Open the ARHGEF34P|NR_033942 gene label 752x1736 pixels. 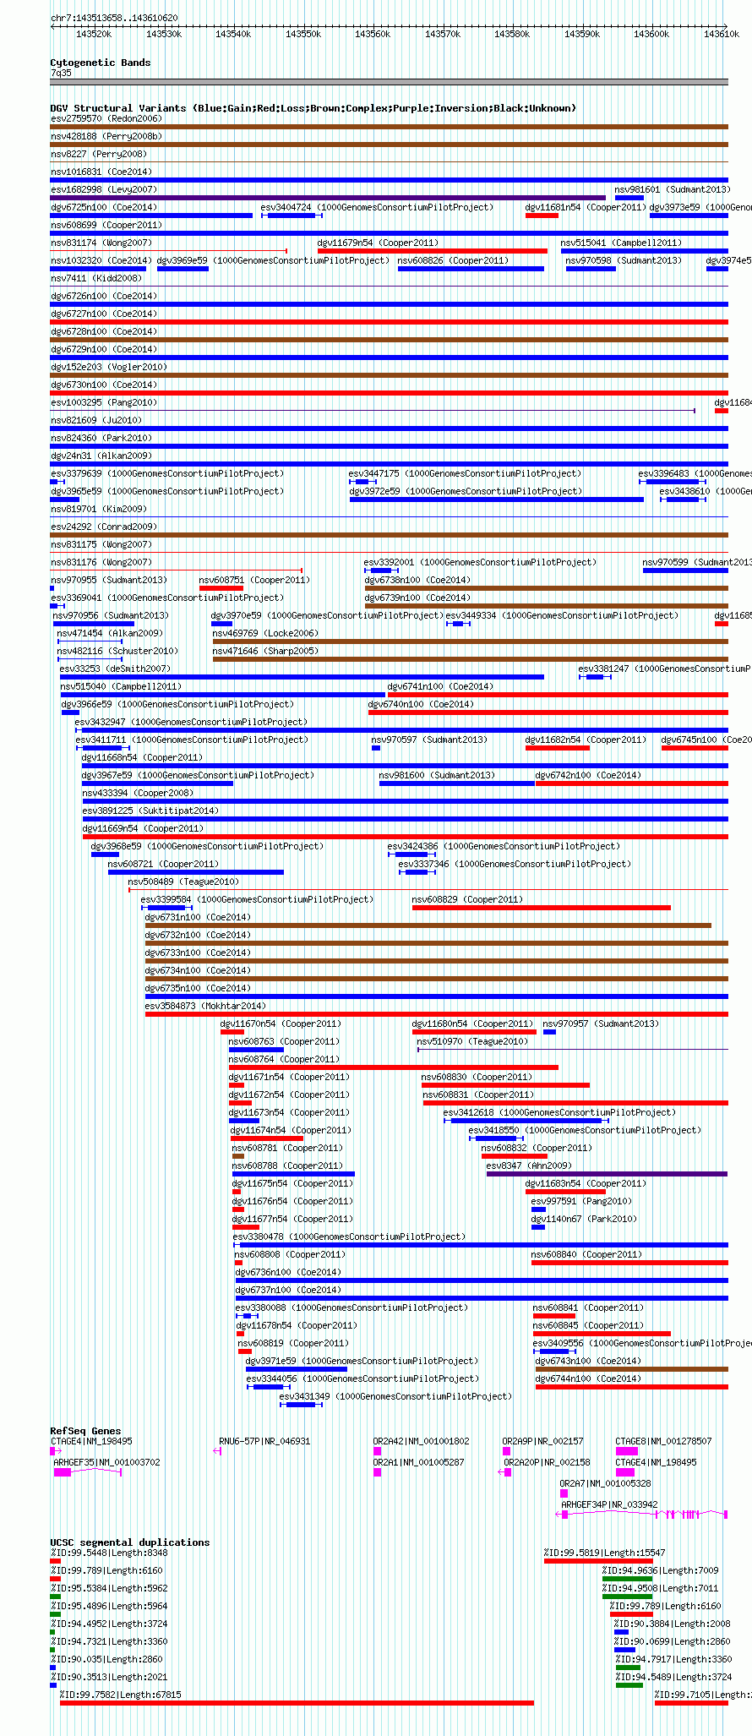pyautogui.click(x=609, y=1504)
